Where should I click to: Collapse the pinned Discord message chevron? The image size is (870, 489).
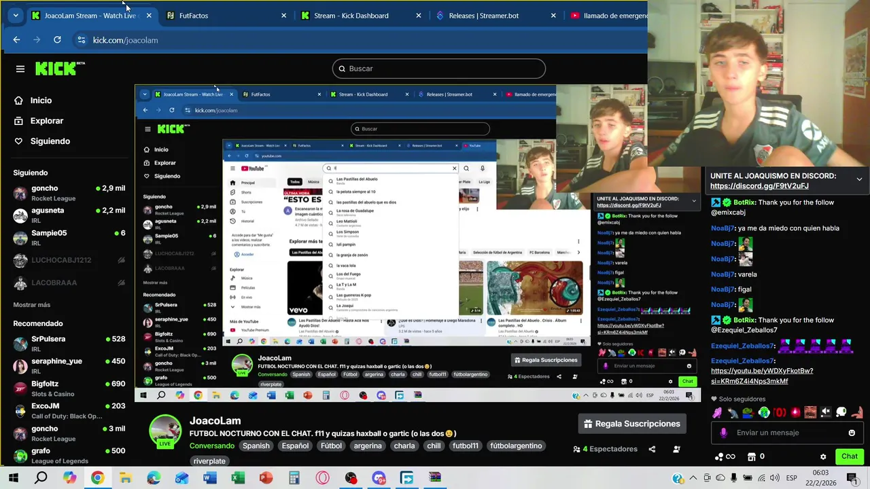859,179
